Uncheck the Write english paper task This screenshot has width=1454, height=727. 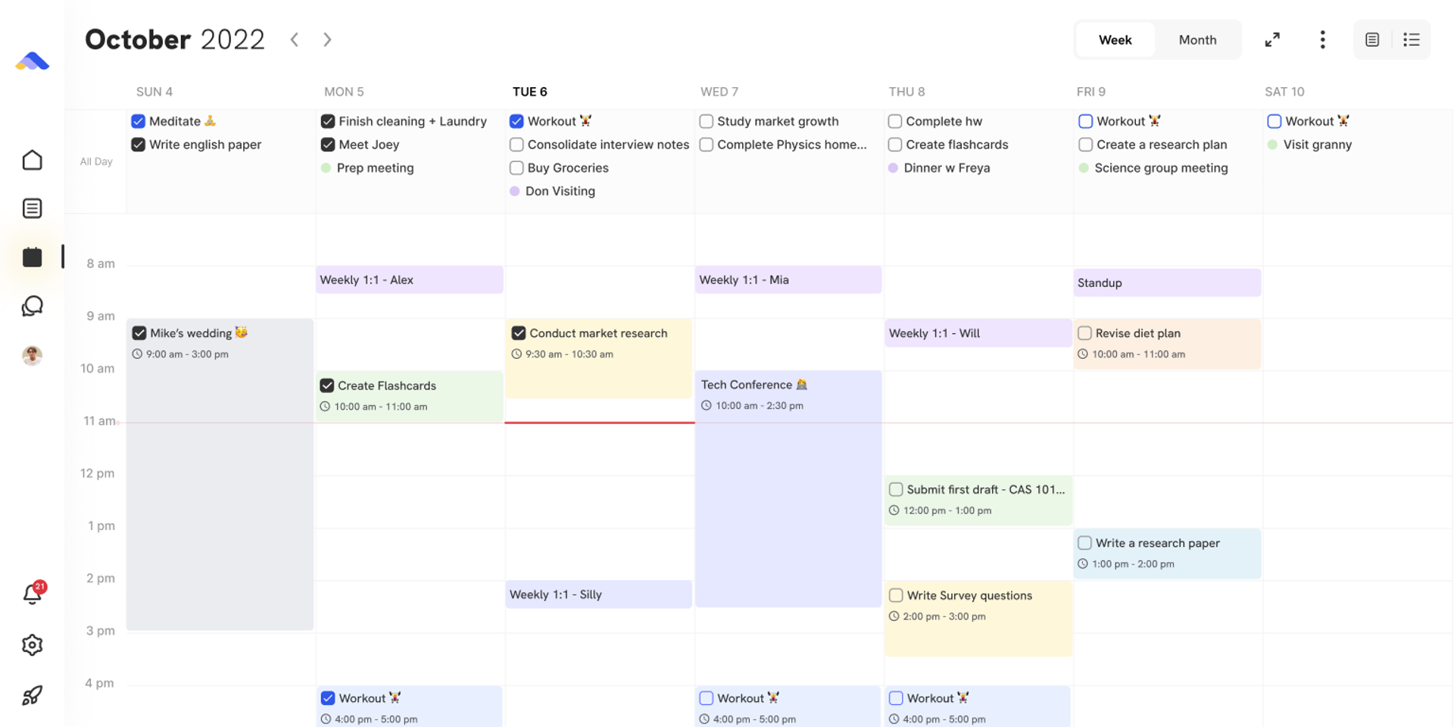click(x=138, y=145)
